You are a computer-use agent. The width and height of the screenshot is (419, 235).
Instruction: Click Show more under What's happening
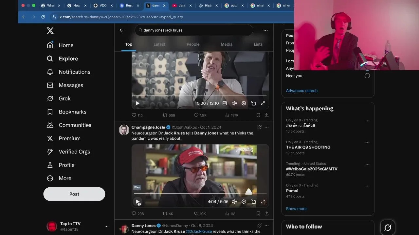tap(296, 209)
